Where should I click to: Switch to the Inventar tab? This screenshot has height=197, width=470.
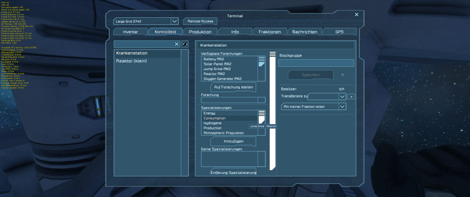pos(130,32)
